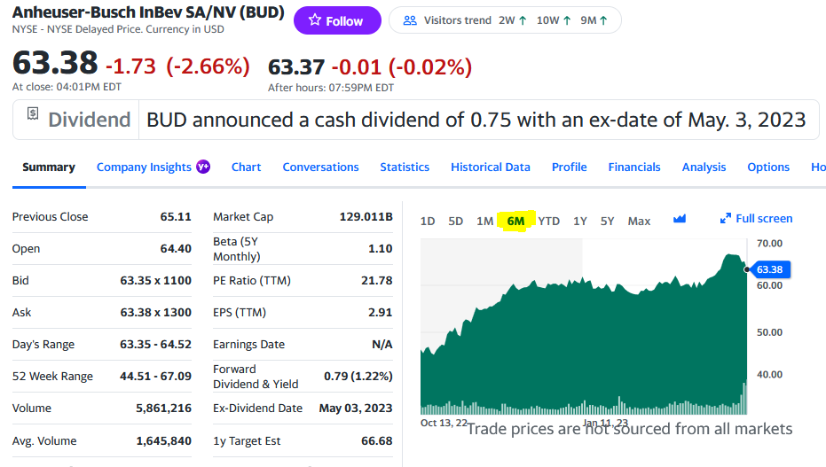Viewport: 826px width, 467px height.
Task: Switch chart type using area chart icon
Action: coord(680,218)
